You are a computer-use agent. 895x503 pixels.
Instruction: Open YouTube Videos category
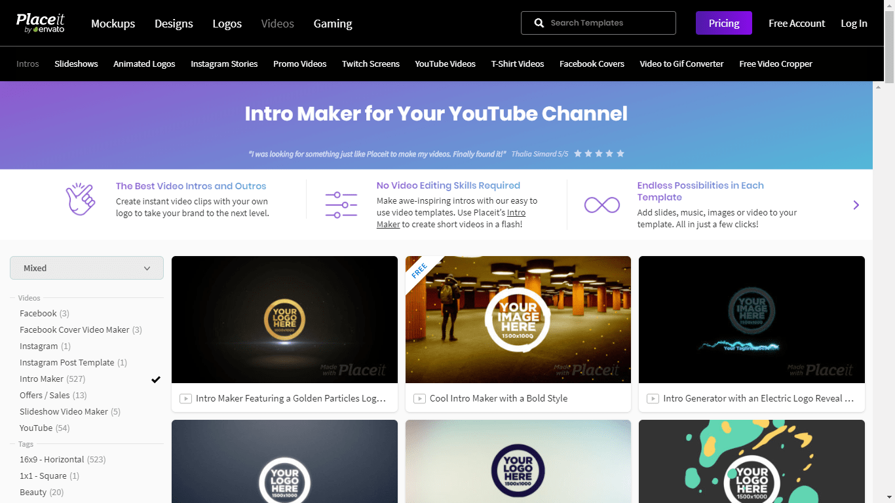pos(445,64)
